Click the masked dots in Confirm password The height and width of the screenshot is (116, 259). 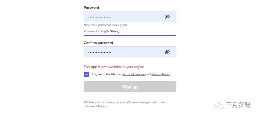(x=100, y=52)
